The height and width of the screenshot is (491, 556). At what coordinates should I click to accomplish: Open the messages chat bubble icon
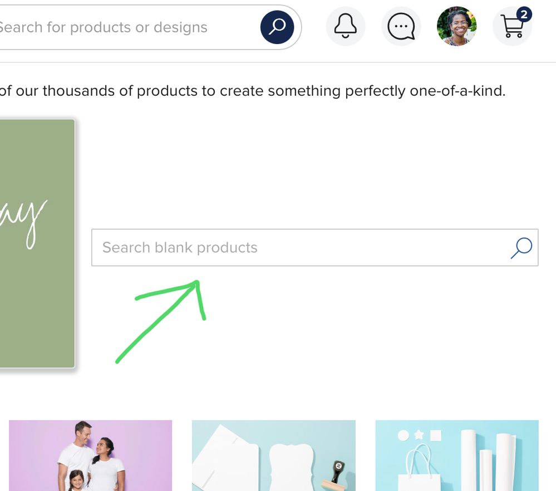(401, 27)
